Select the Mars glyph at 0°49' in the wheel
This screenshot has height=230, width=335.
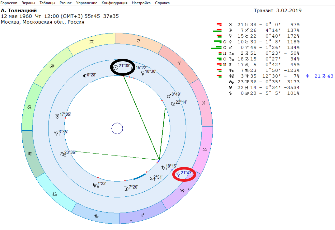pos(169,96)
